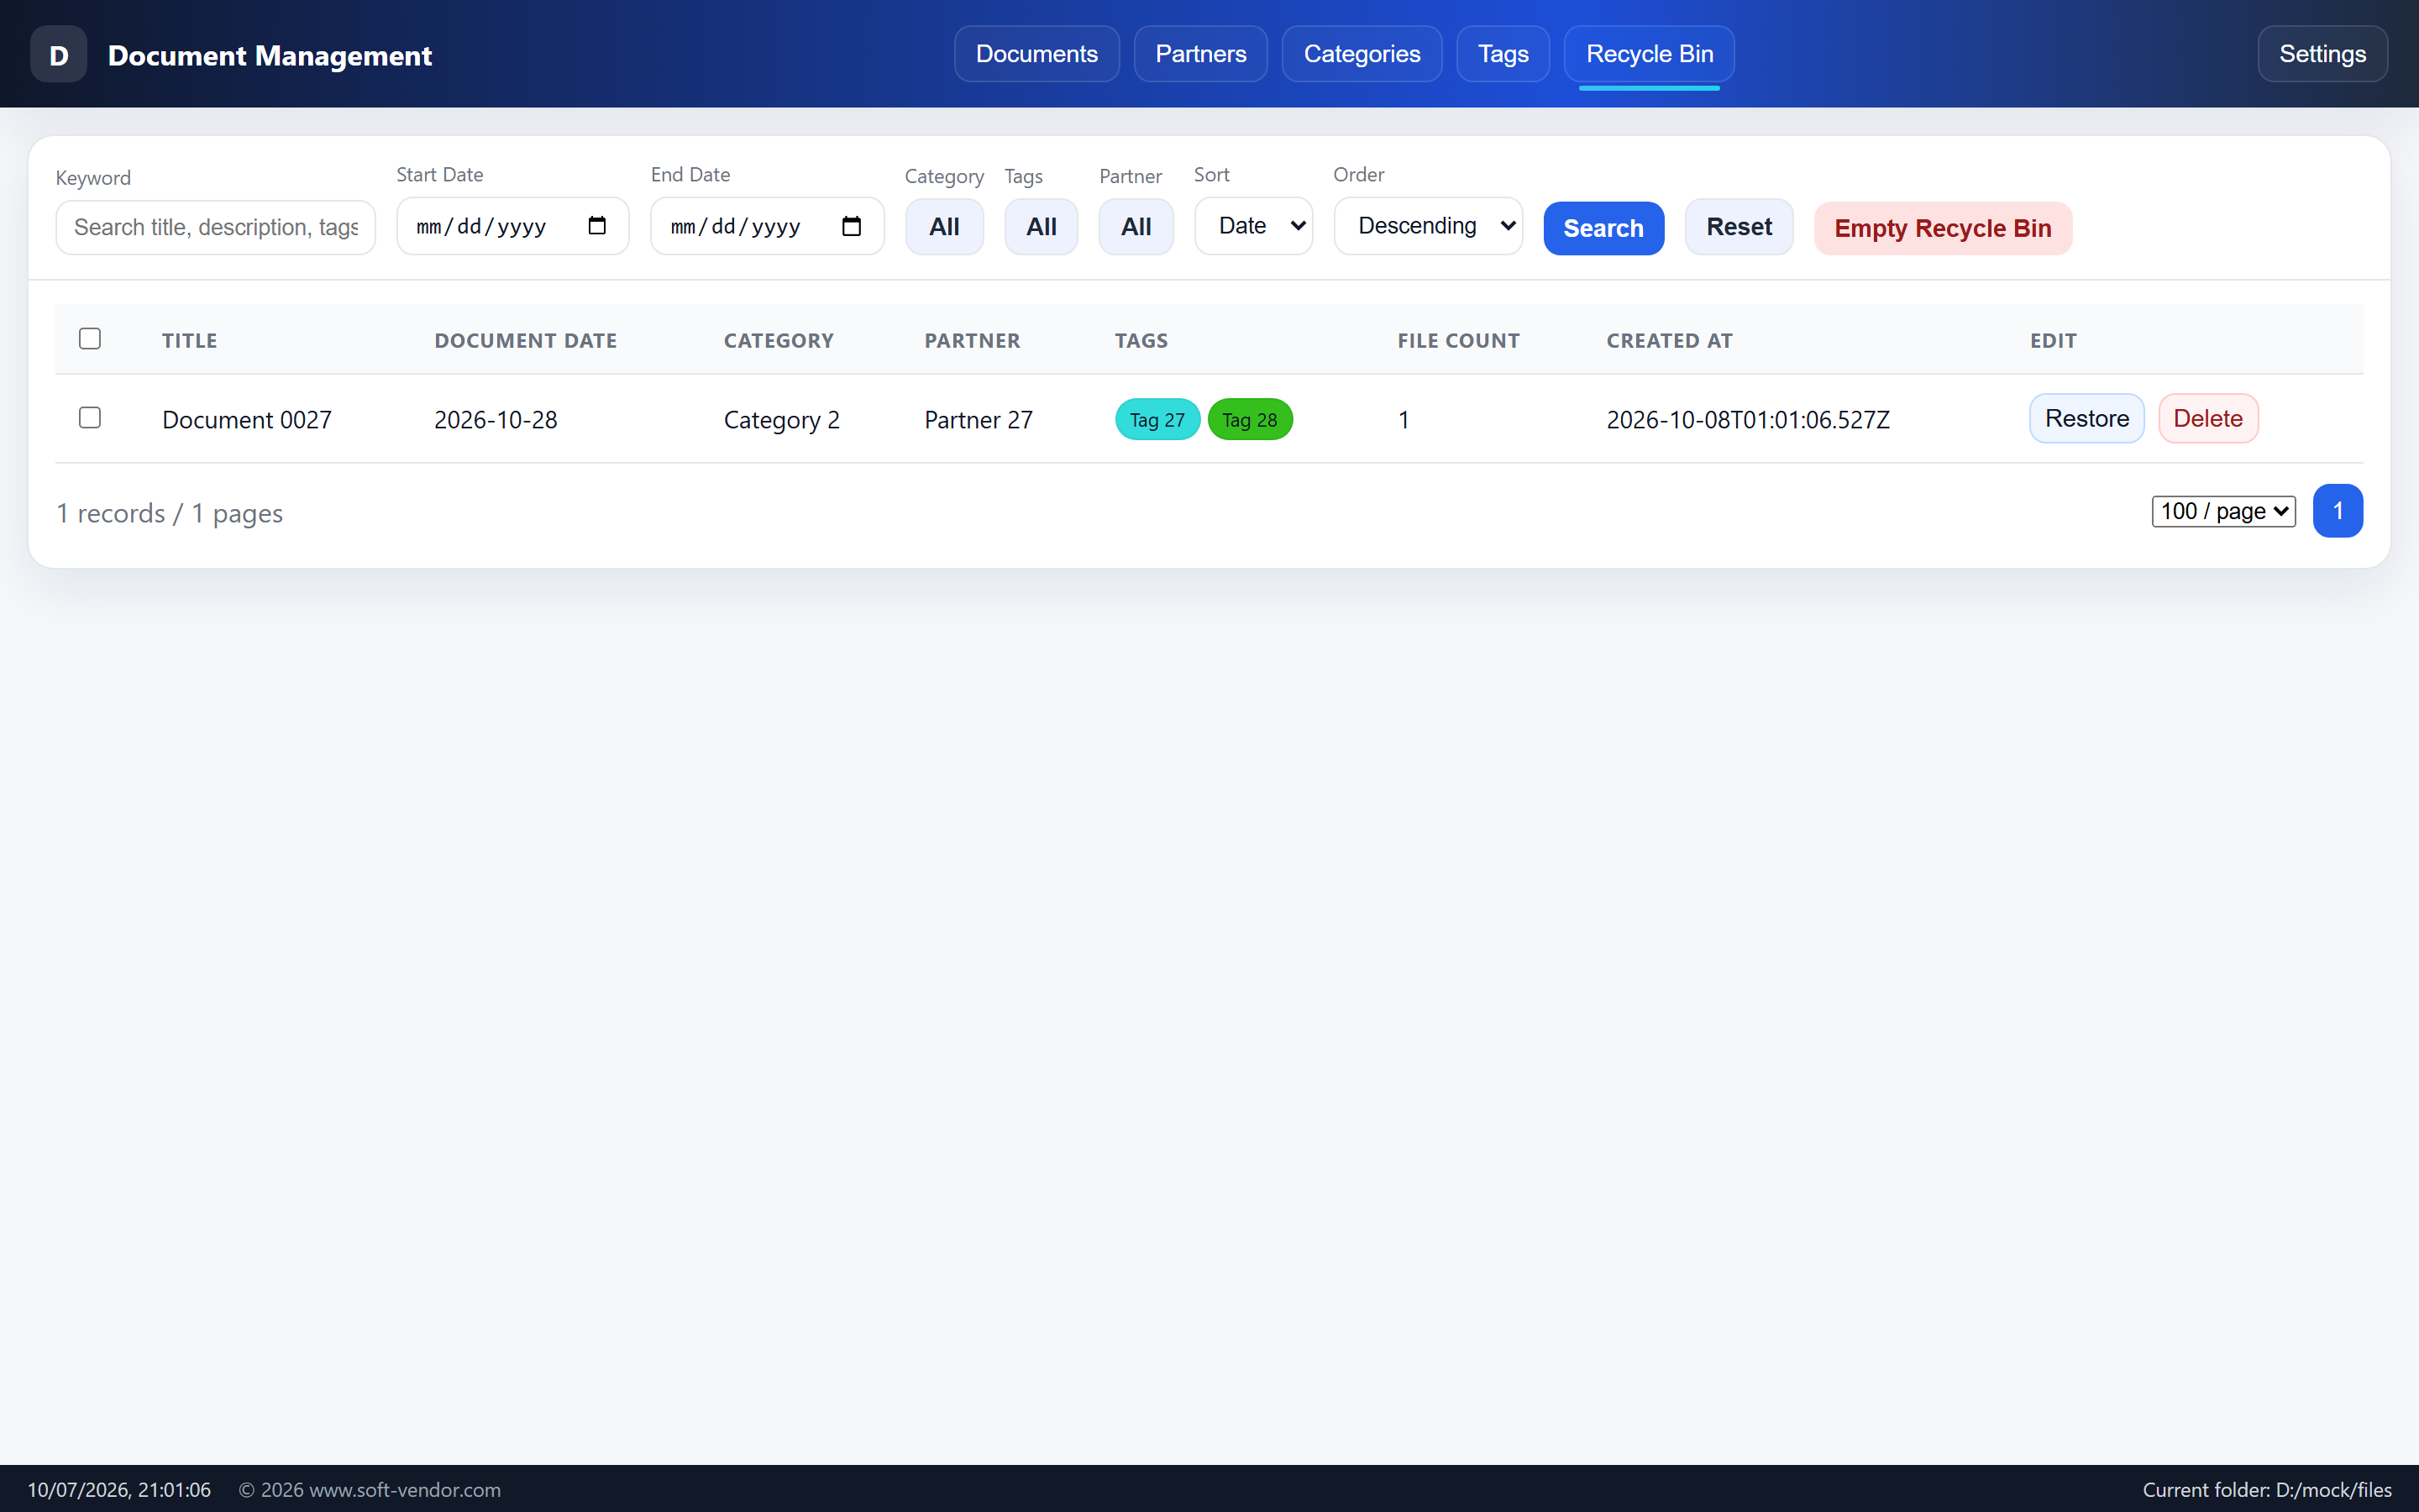
Task: Toggle the select-all header checkbox
Action: coord(90,339)
